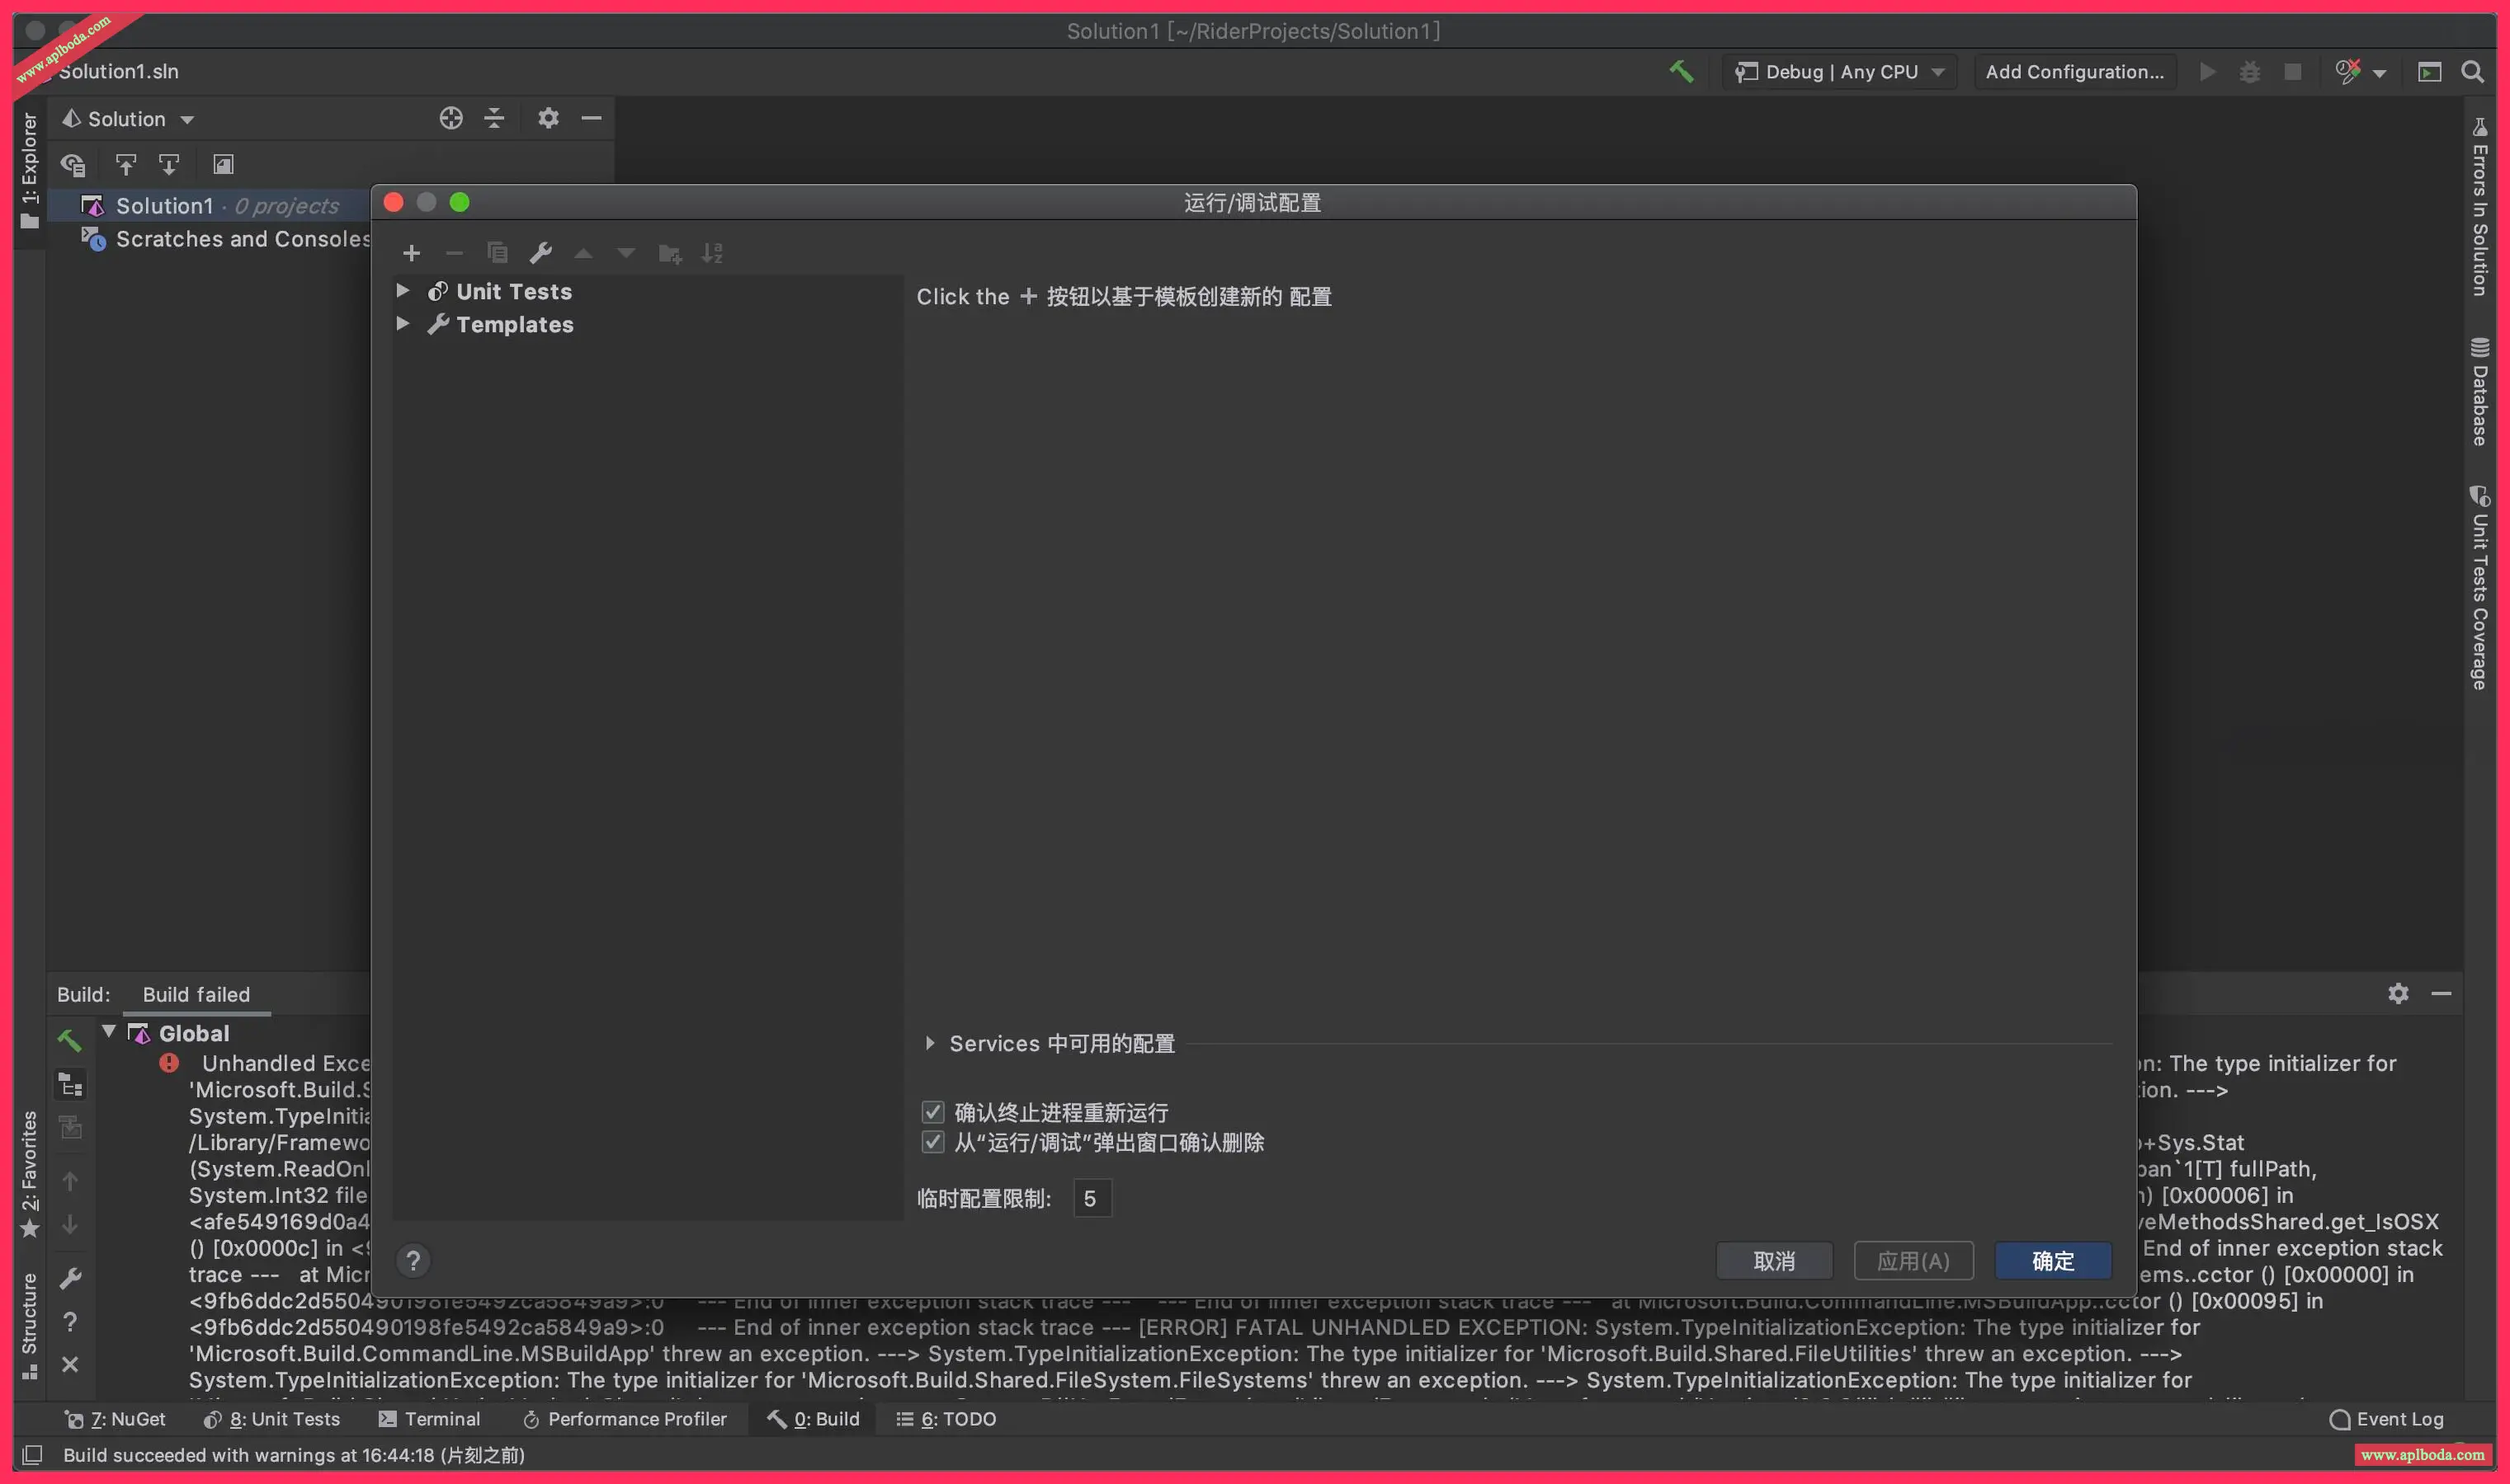
Task: Toggle confirm deletion from Run/Debug popup checkbox
Action: (932, 1142)
